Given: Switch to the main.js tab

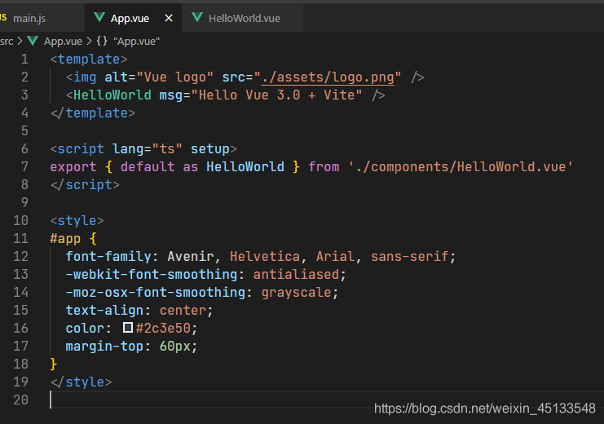Looking at the screenshot, I should click(29, 18).
